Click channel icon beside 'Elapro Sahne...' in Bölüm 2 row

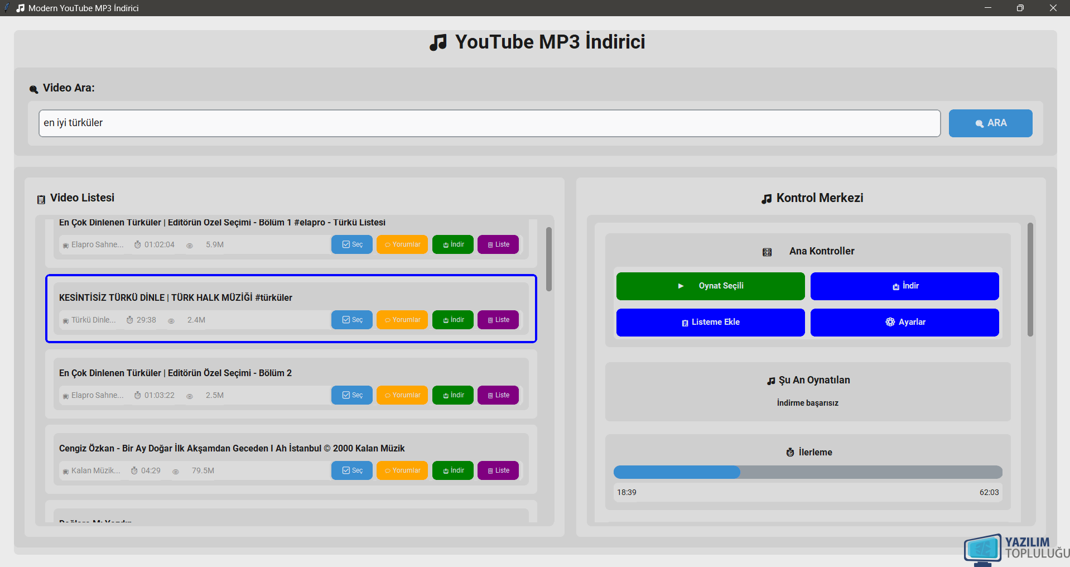click(66, 396)
